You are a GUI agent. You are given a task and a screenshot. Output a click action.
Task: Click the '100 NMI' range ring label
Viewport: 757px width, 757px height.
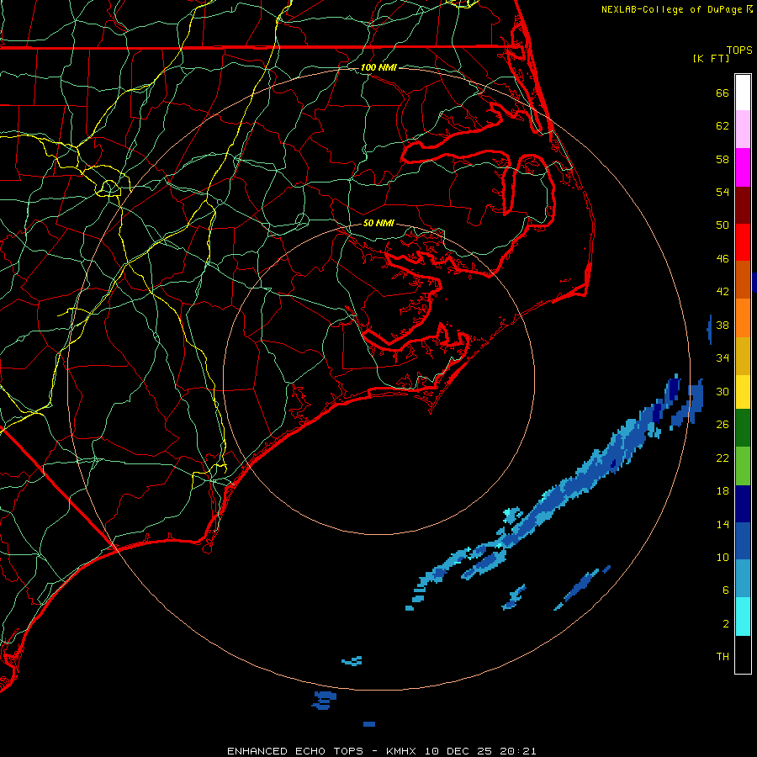point(378,67)
